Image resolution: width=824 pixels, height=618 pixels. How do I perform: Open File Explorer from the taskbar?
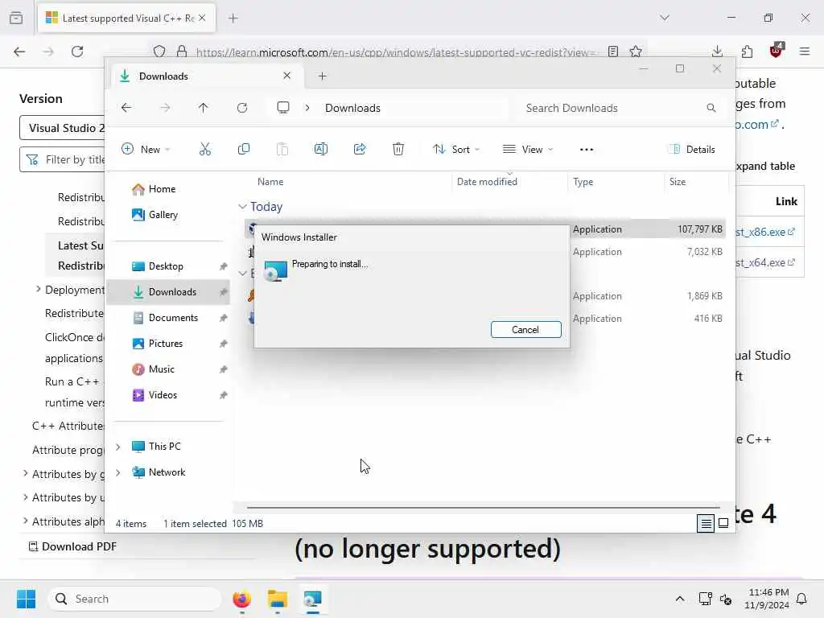point(278,599)
